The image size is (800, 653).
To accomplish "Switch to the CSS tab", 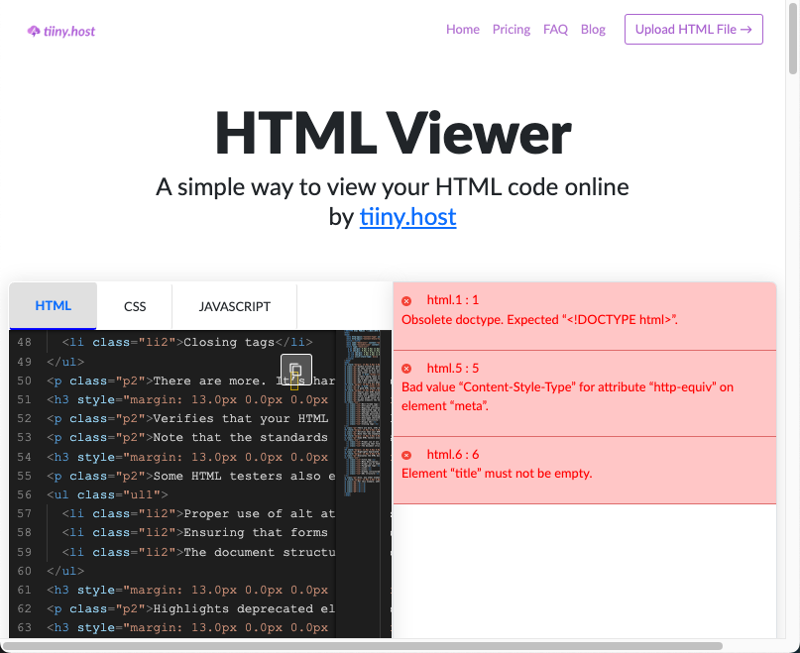I will coord(135,306).
